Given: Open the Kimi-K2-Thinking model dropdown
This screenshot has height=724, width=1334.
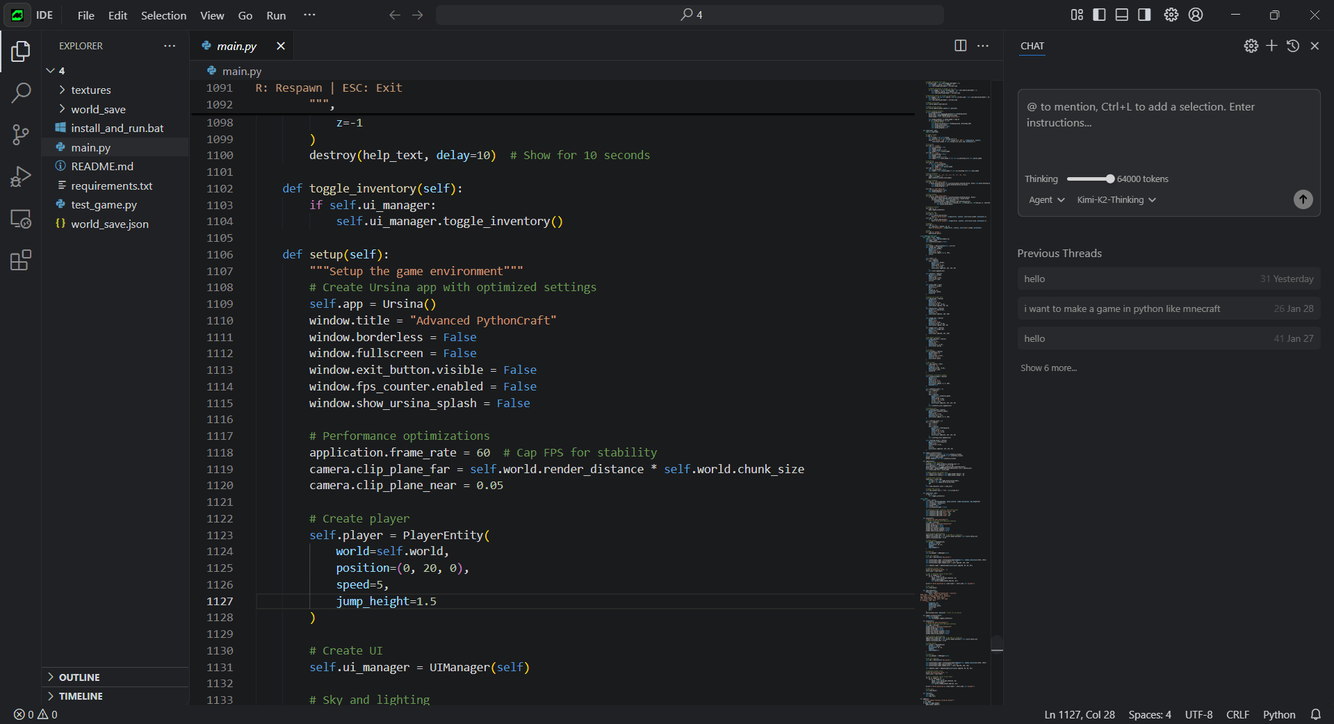Looking at the screenshot, I should click(1116, 200).
